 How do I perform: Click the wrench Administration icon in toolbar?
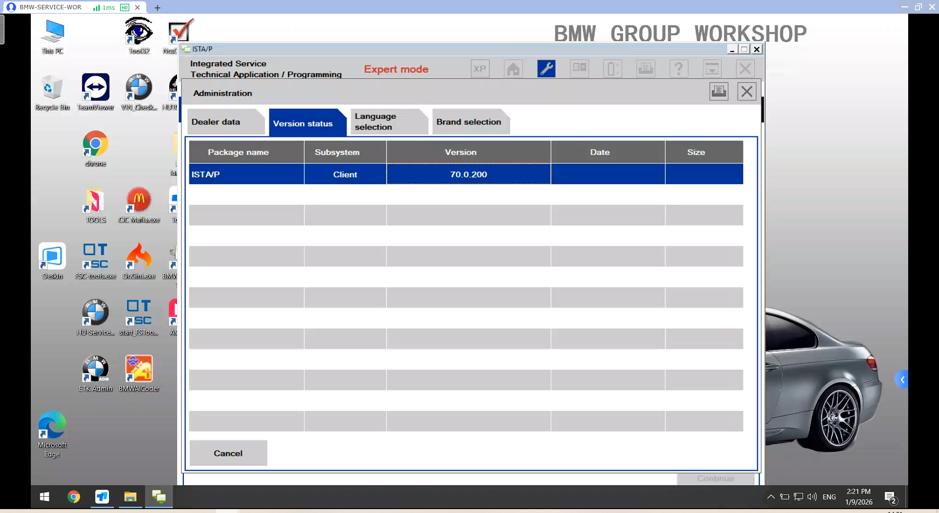coord(546,69)
